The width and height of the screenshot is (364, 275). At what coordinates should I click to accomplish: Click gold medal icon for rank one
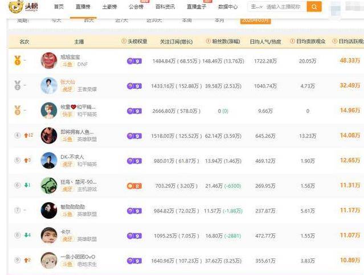click(18, 60)
